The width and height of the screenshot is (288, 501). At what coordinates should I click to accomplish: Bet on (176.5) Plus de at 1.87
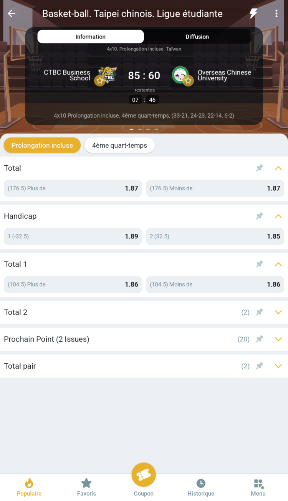pos(73,188)
